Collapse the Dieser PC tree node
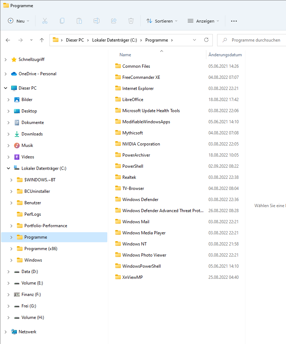The height and width of the screenshot is (344, 286). [x=6, y=88]
